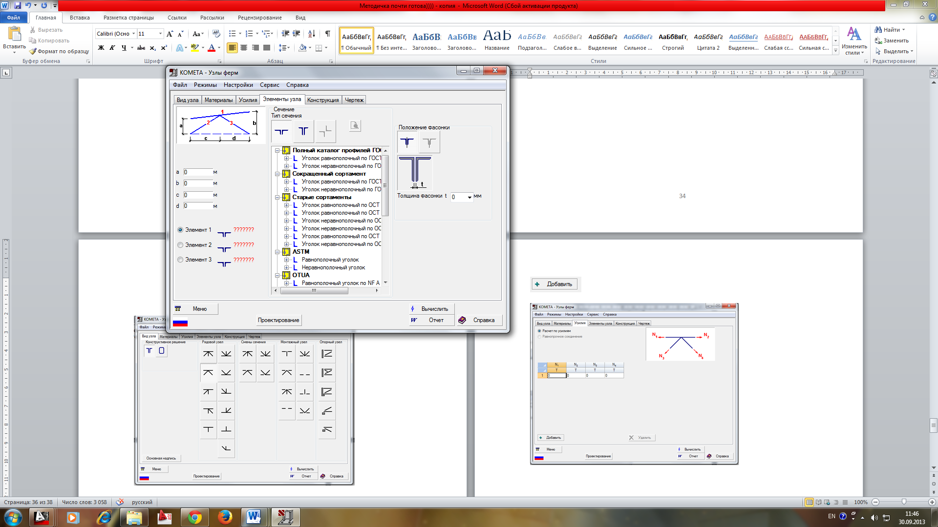Justify text in Word ribbon

point(267,48)
